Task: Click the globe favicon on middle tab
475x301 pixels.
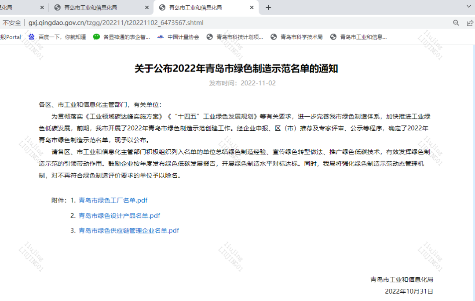Action: [57, 7]
